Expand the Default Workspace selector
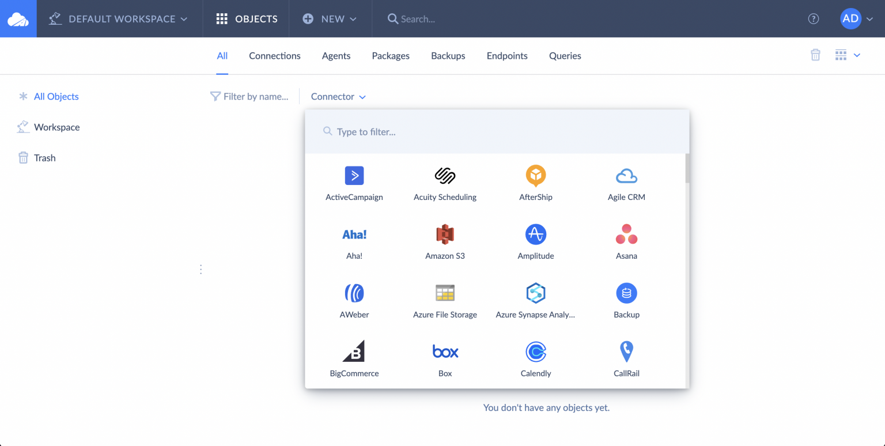 (119, 18)
